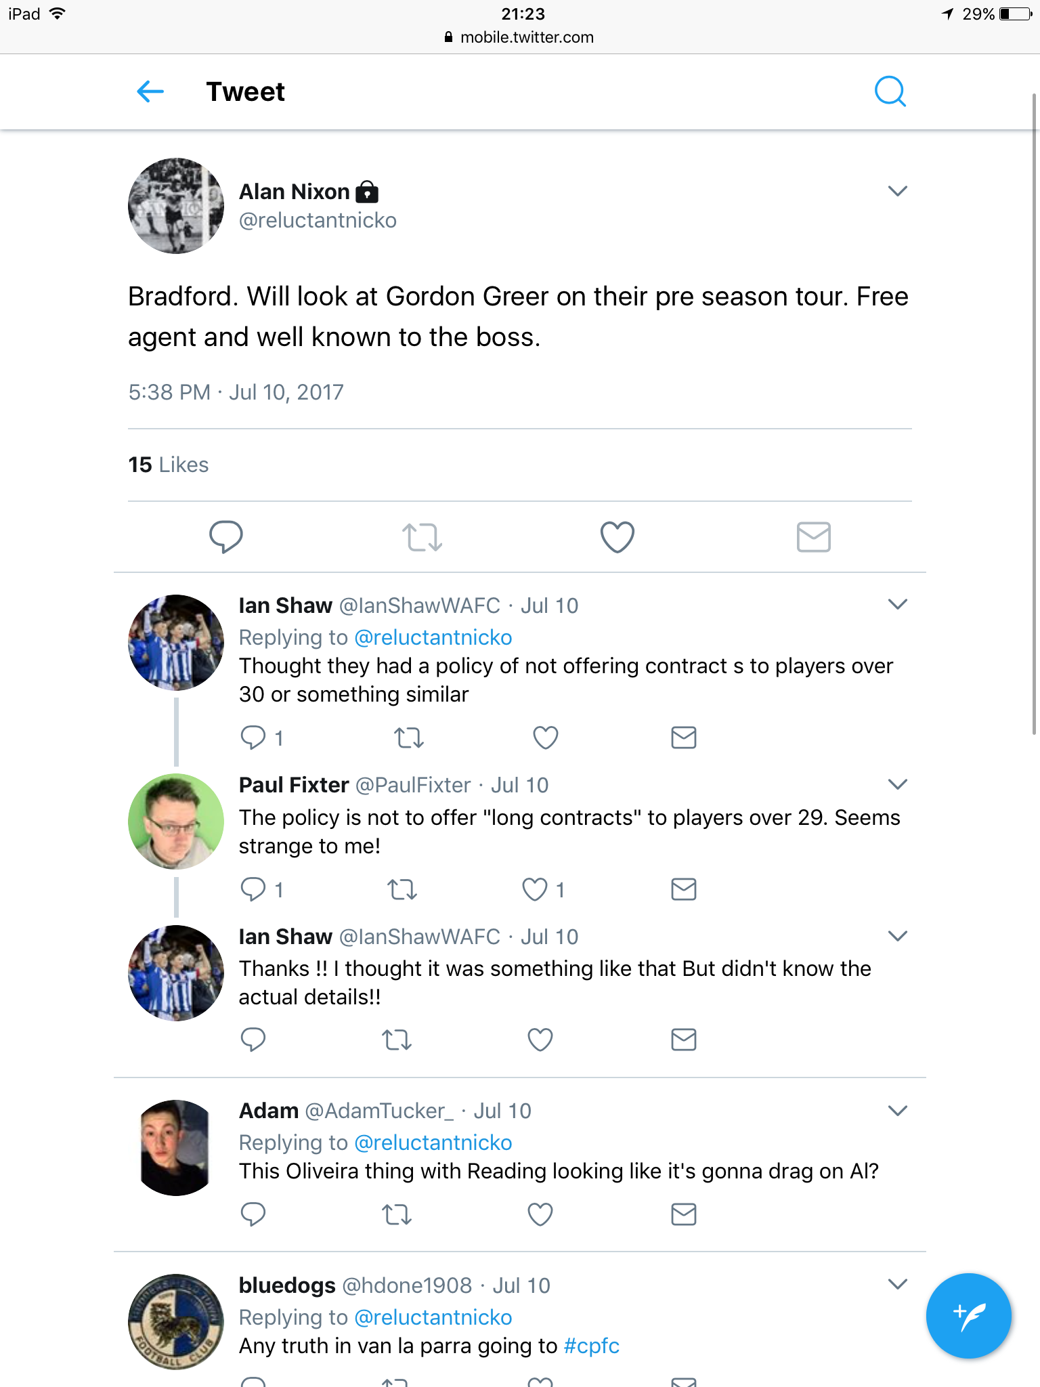Share main tweet via envelope icon
Image resolution: width=1040 pixels, height=1387 pixels.
point(813,537)
